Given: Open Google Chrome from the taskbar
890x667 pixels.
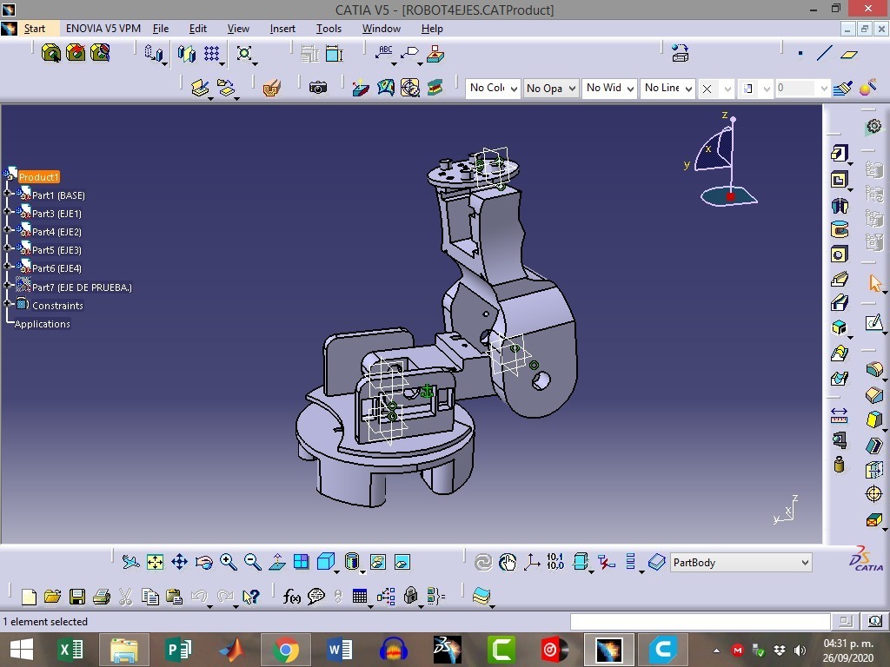Looking at the screenshot, I should [286, 650].
